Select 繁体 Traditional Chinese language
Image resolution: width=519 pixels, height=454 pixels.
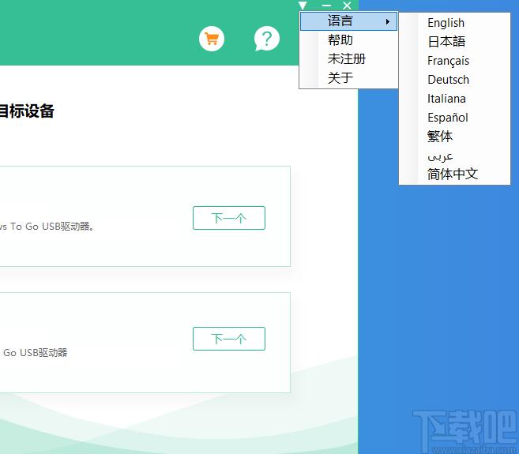coord(440,137)
